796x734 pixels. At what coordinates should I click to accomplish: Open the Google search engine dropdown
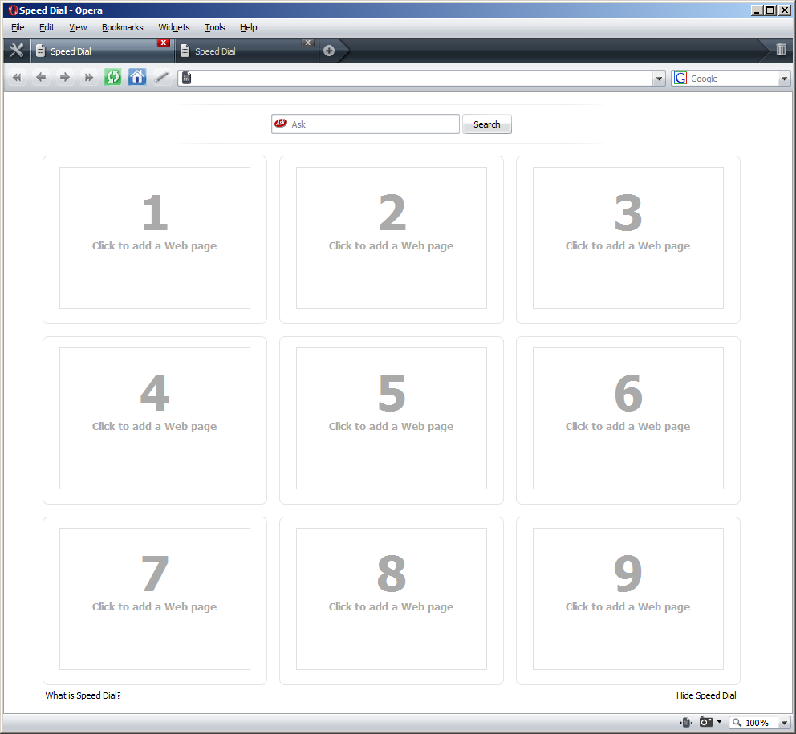[x=784, y=79]
